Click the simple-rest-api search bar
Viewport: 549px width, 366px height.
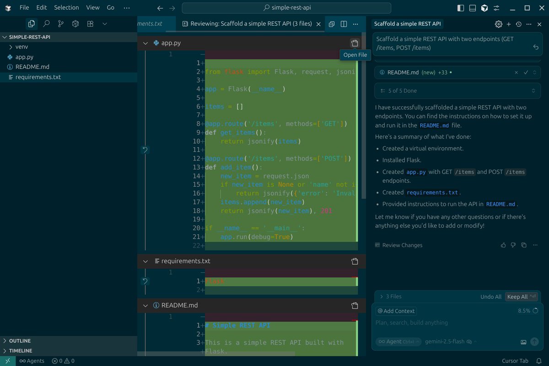[286, 8]
